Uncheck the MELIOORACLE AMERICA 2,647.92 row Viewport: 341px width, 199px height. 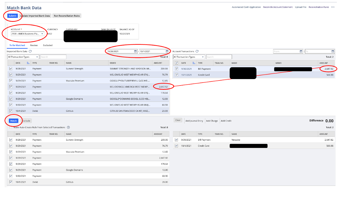(x=11, y=87)
